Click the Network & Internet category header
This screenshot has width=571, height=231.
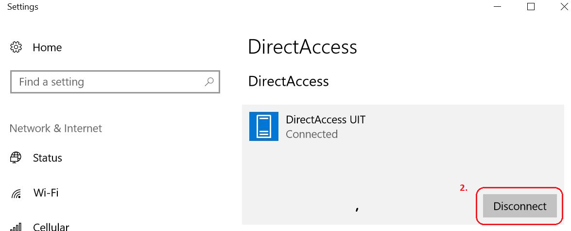(56, 128)
